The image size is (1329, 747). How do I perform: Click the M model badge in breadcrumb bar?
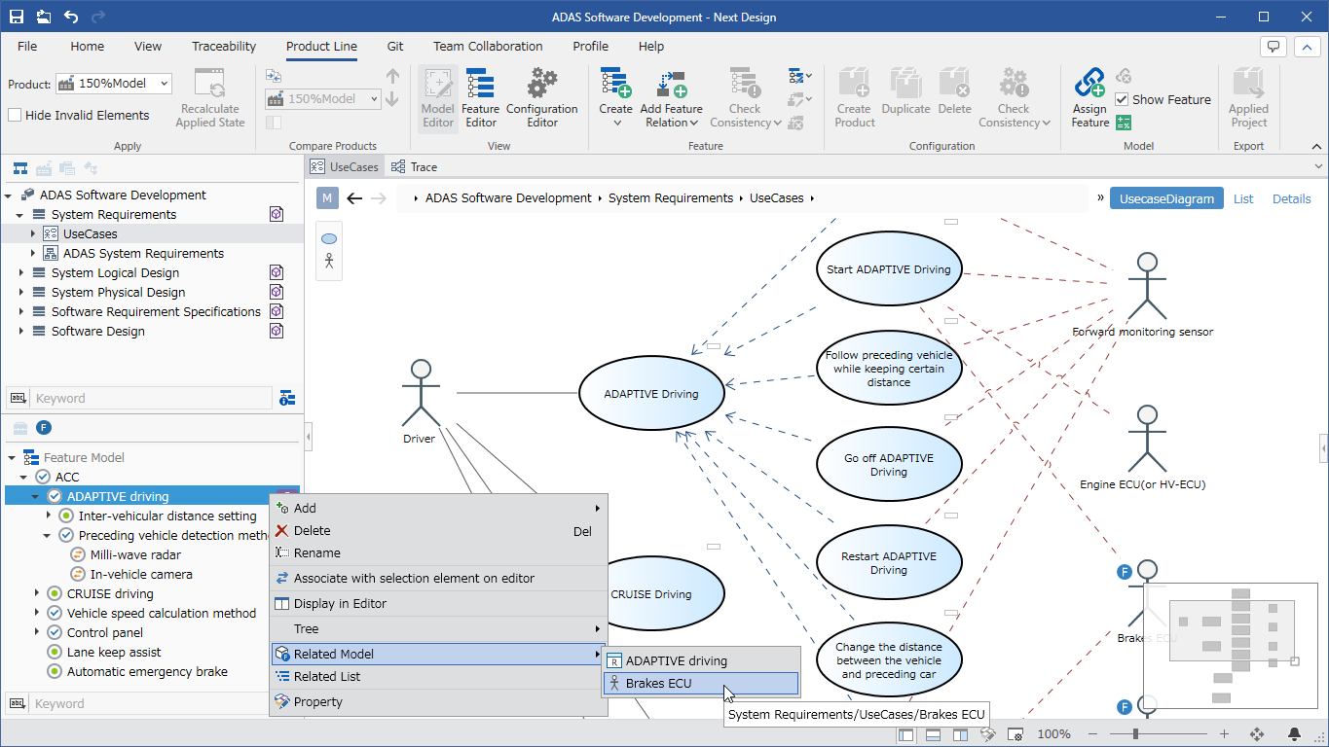pos(327,198)
